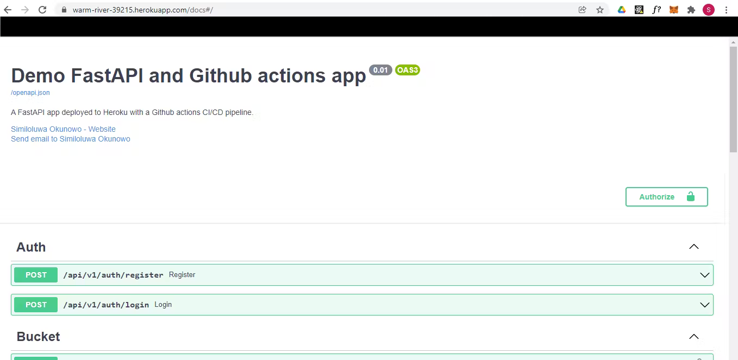Collapse the Bucket section chevron
The width and height of the screenshot is (738, 360).
[694, 336]
